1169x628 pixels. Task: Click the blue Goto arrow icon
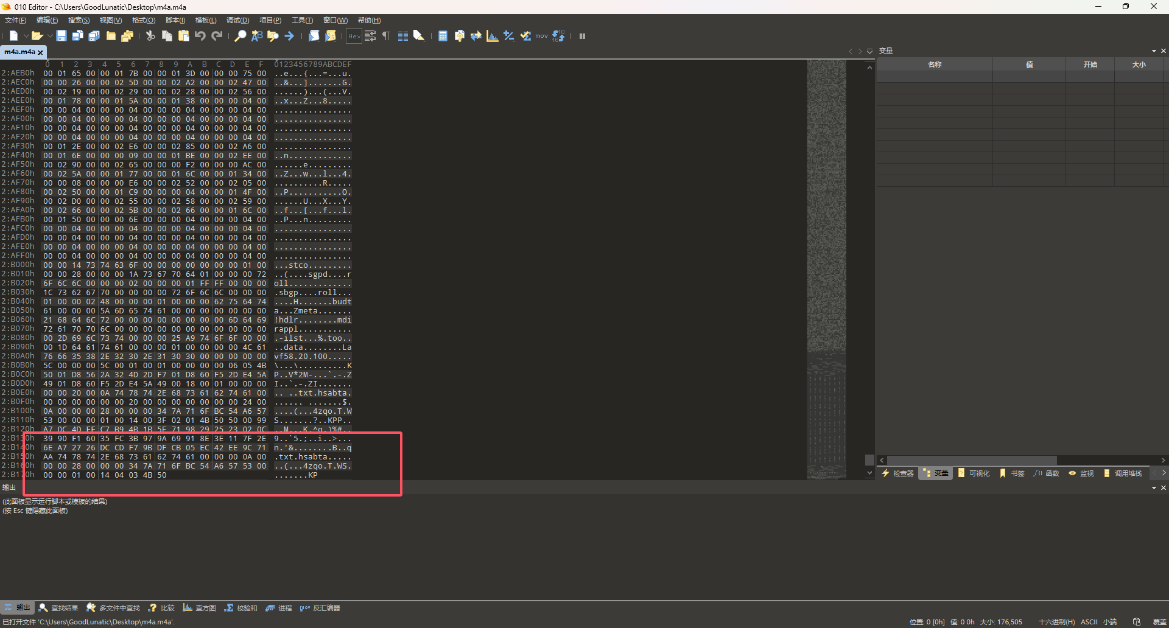pyautogui.click(x=289, y=36)
